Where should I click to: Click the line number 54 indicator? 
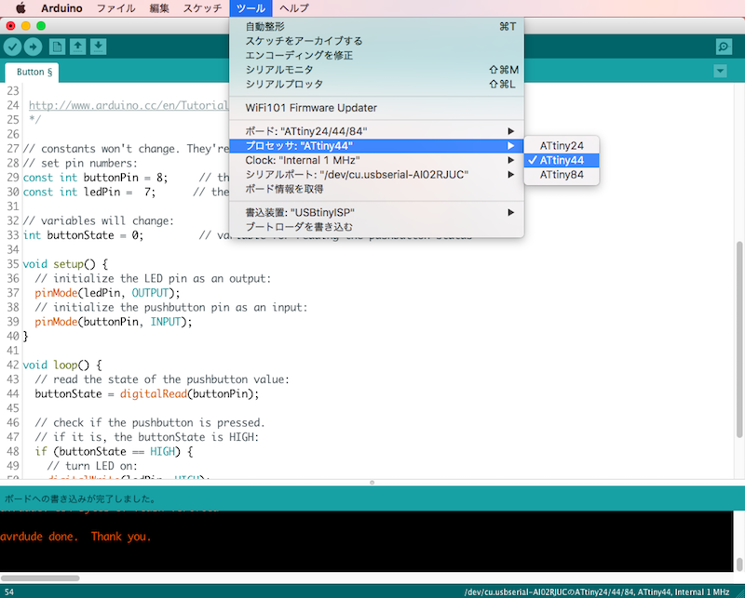[9, 592]
